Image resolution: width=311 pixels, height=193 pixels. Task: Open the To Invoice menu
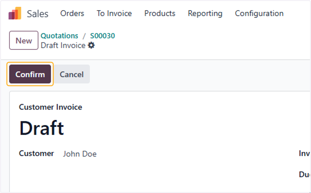coord(114,13)
